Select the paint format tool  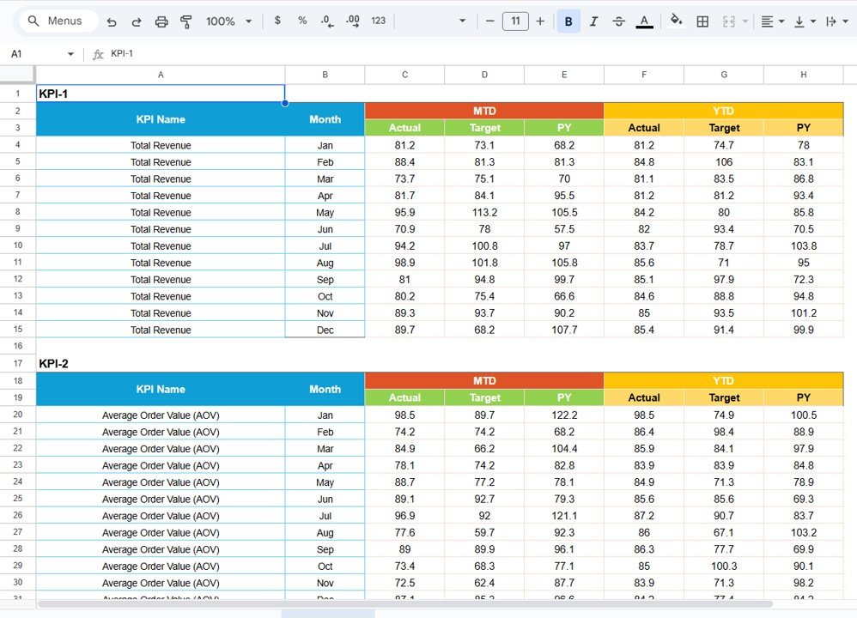(186, 21)
